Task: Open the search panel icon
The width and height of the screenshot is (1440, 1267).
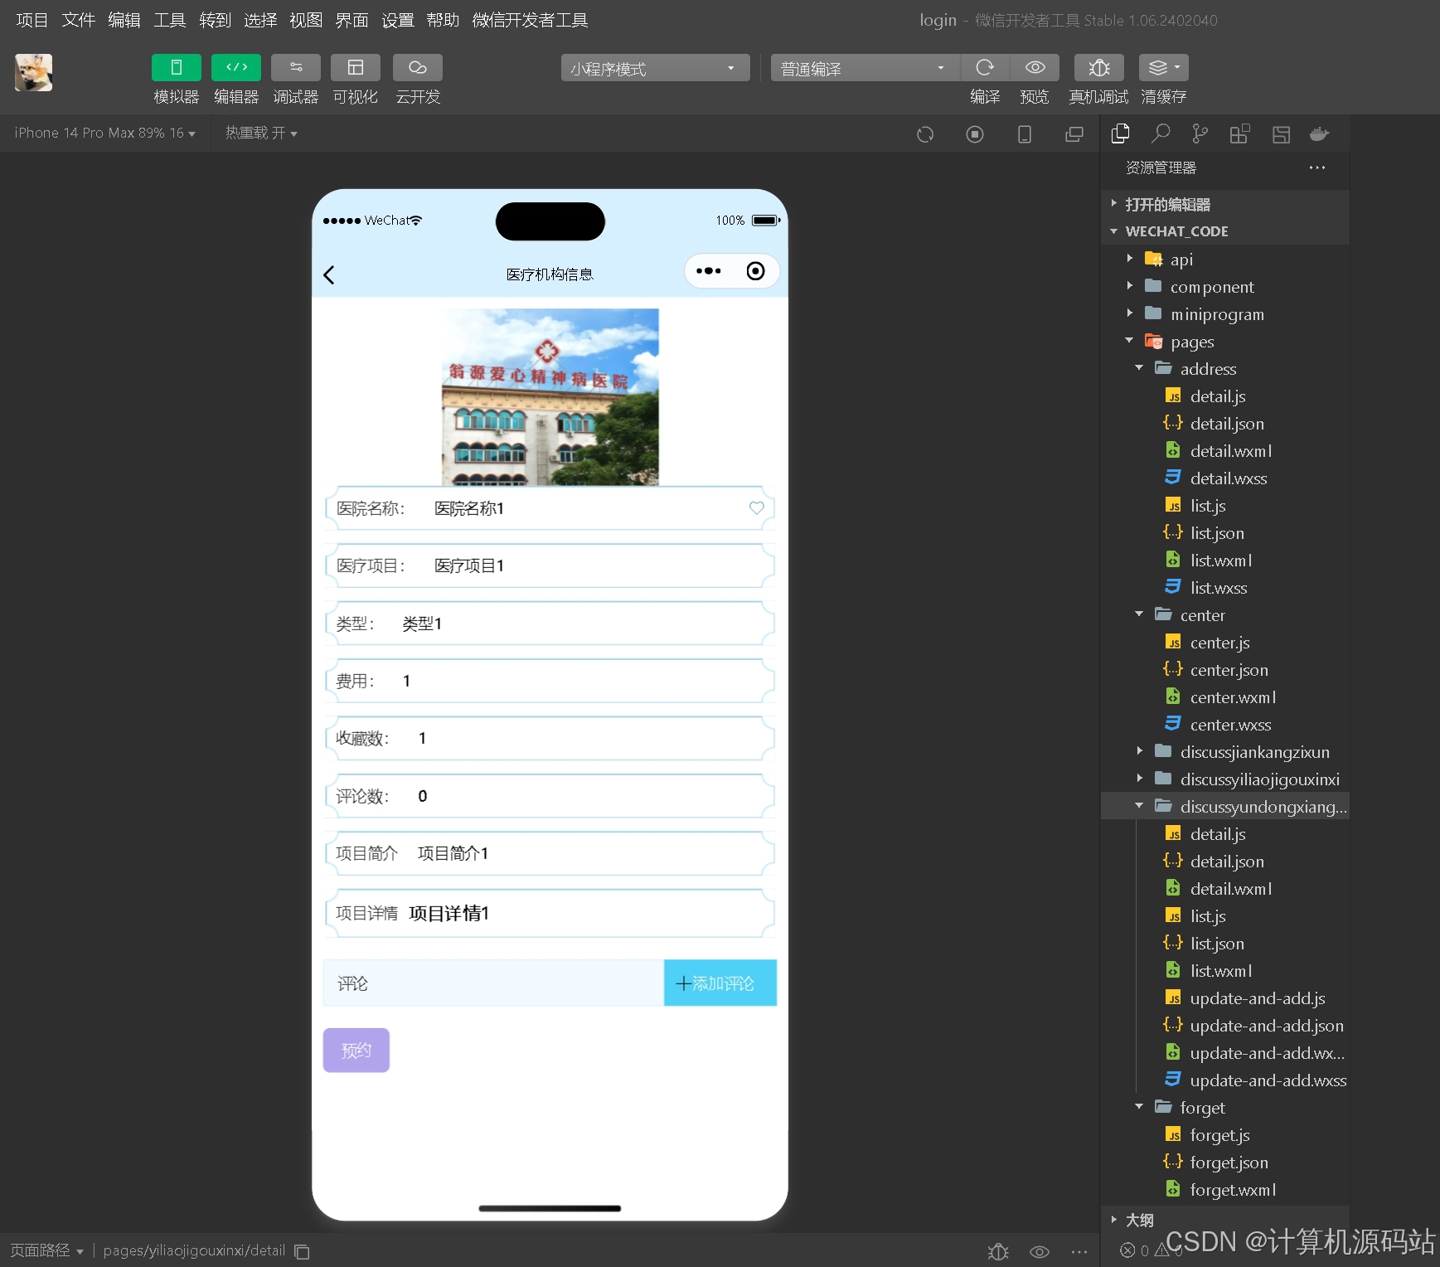Action: click(x=1161, y=133)
